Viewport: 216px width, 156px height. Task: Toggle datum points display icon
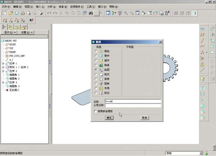tap(17, 20)
